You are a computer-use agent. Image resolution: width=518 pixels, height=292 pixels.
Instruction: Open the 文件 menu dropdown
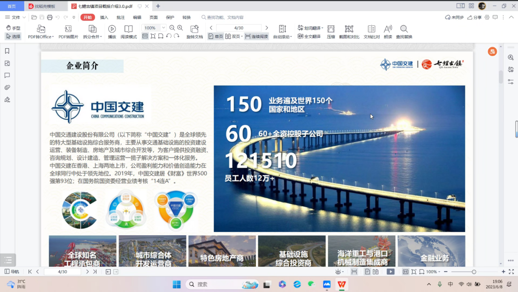pos(16,18)
